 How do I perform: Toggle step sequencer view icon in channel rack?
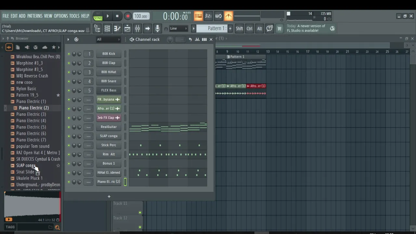point(204,39)
